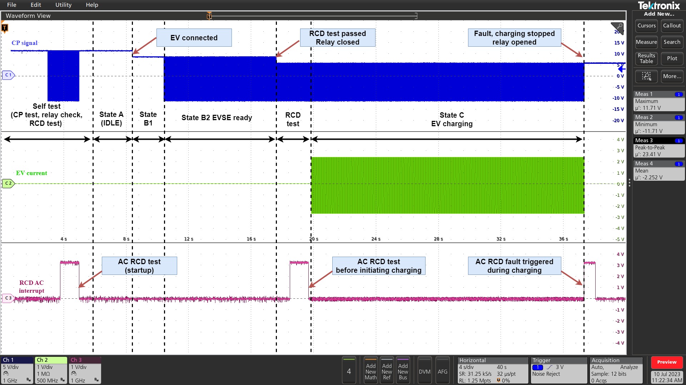Enable channel 4 button

click(x=349, y=371)
